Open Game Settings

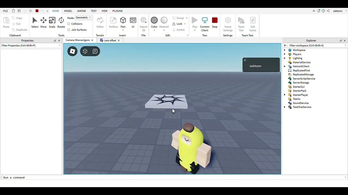(228, 24)
